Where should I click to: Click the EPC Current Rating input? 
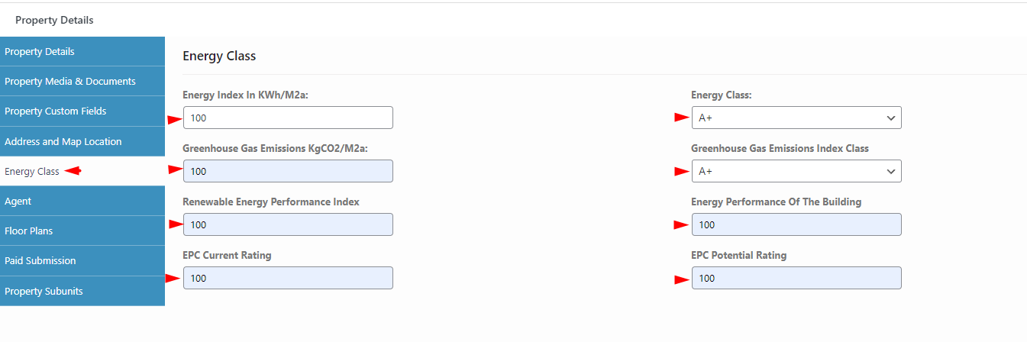[288, 278]
